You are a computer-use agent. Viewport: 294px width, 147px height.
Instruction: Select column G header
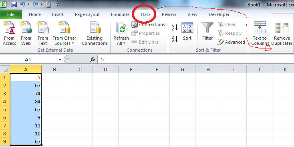(182, 69)
